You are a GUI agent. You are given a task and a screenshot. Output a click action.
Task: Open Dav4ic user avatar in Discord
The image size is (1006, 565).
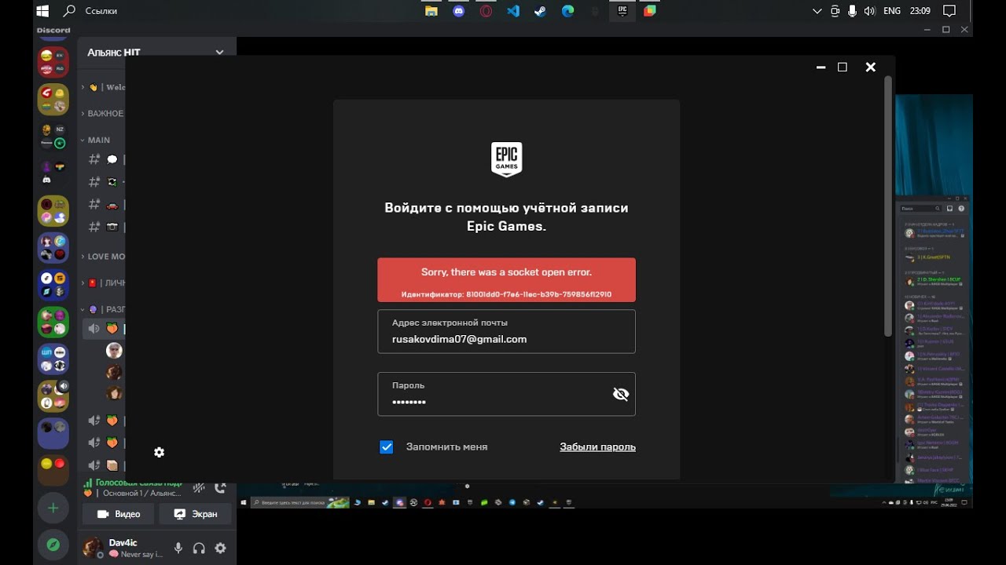[x=94, y=548]
